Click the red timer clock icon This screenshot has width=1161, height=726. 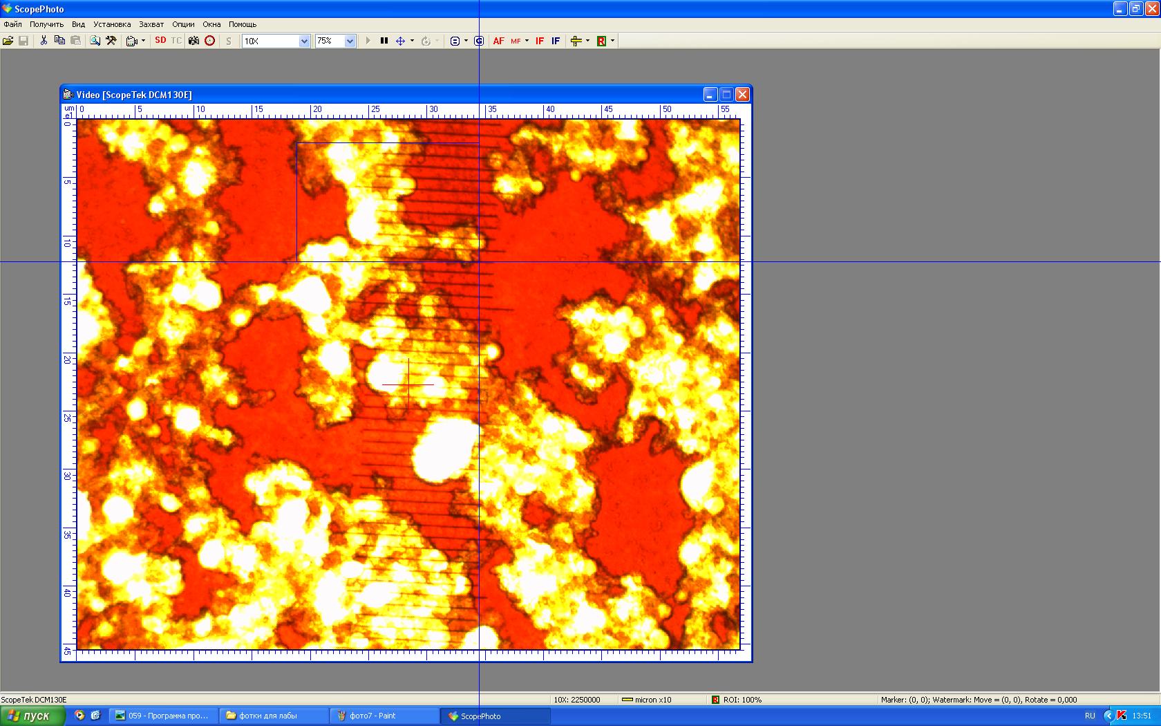(x=209, y=41)
